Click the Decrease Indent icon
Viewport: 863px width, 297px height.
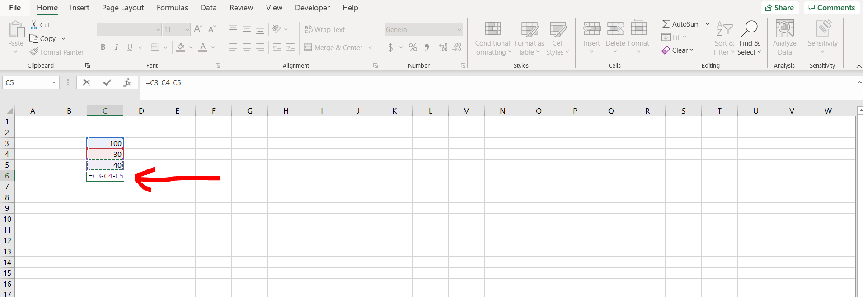[277, 47]
